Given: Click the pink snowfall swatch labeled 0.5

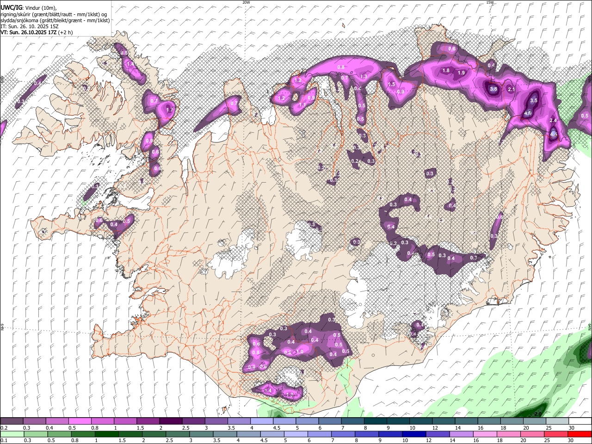Looking at the screenshot, I should click(80, 421).
